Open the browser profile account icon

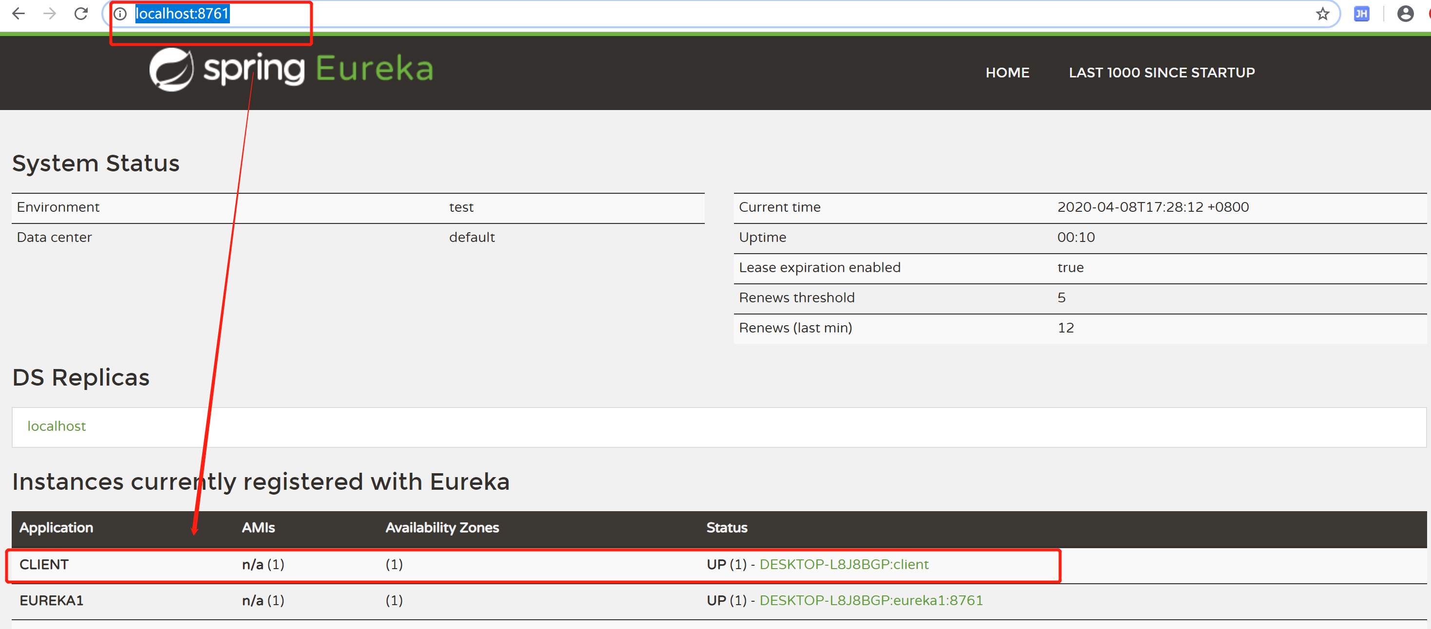[x=1405, y=14]
